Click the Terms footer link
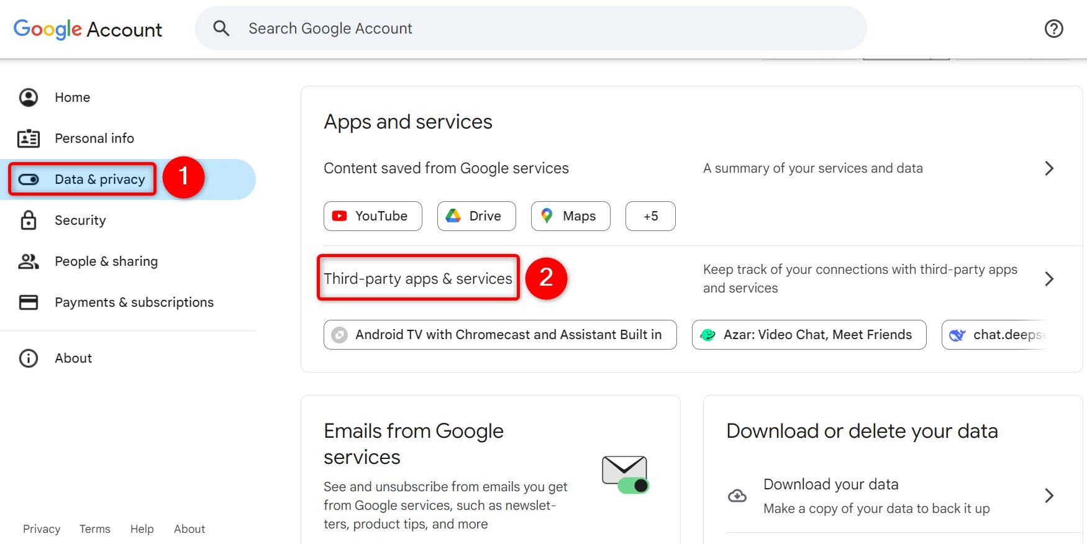This screenshot has height=544, width=1087. (94, 529)
